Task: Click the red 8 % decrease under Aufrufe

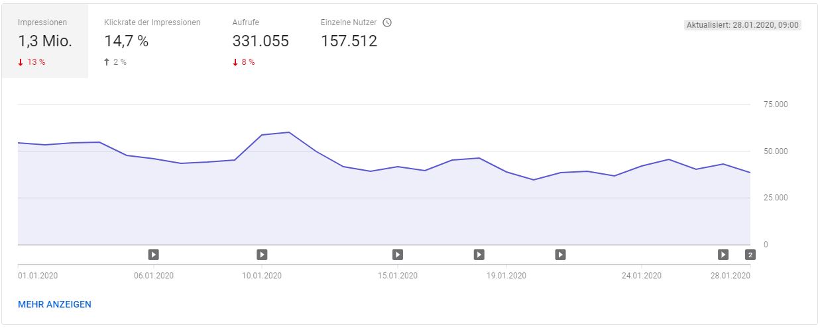Action: point(244,62)
